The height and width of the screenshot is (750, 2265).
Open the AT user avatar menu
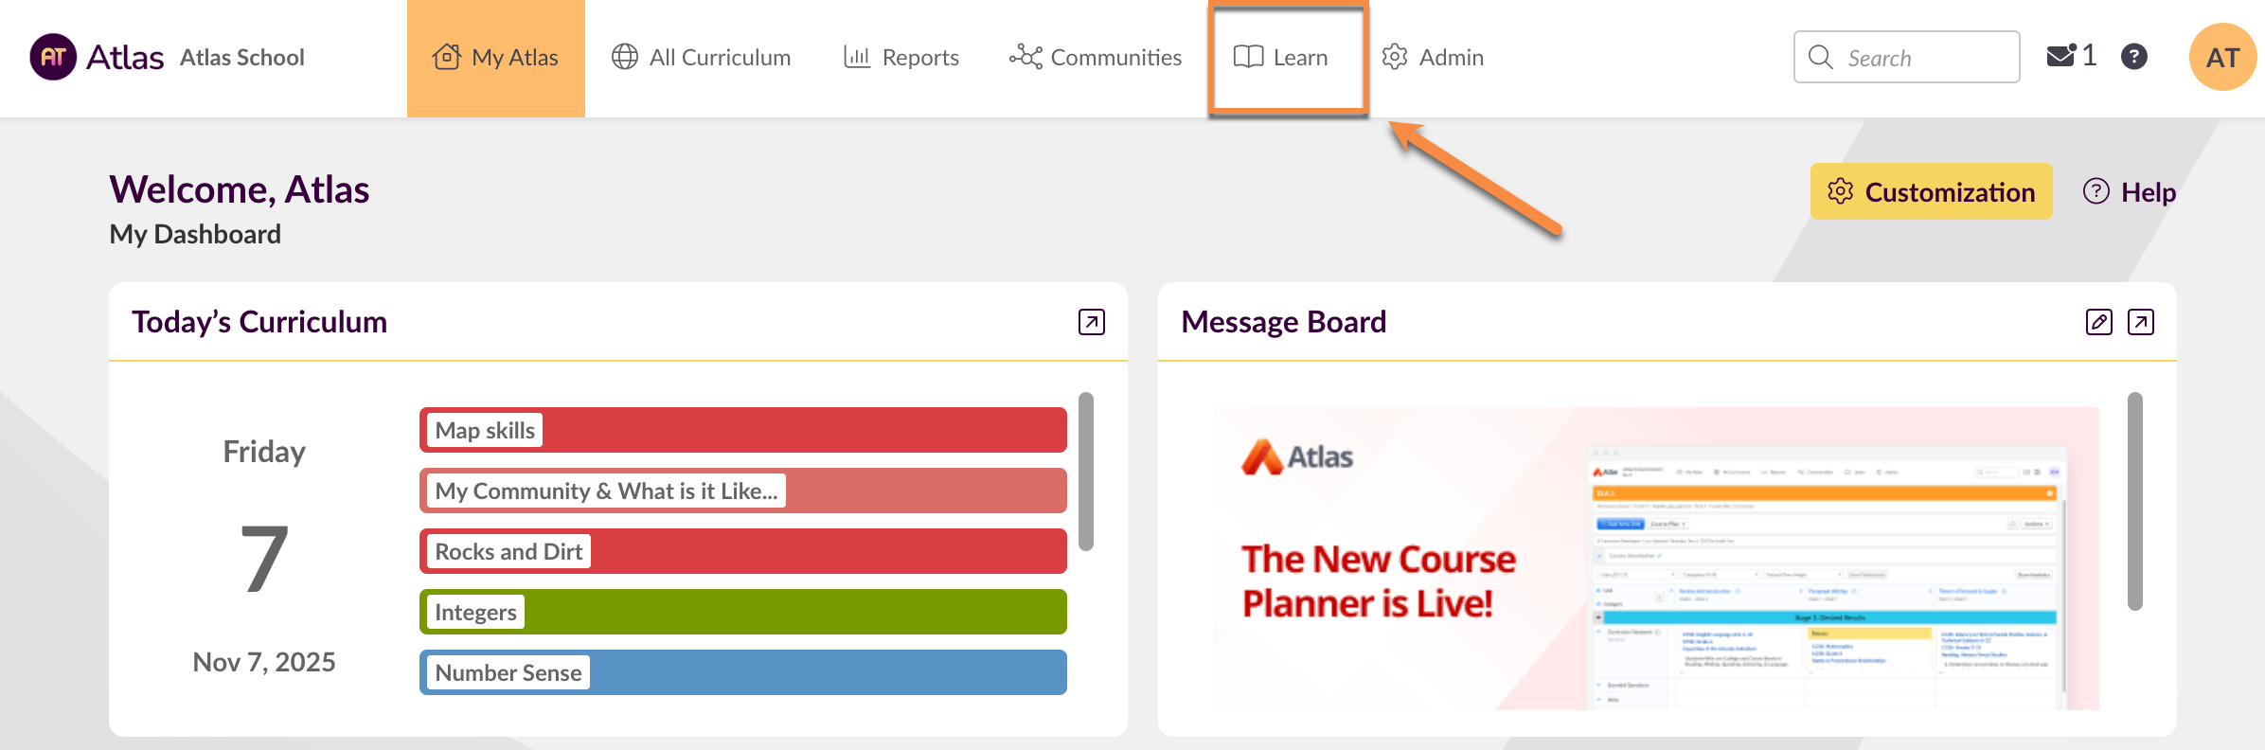coord(2221,58)
